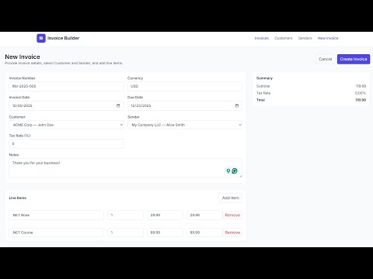Click the Add Item button
The height and width of the screenshot is (279, 373).
coord(231,198)
